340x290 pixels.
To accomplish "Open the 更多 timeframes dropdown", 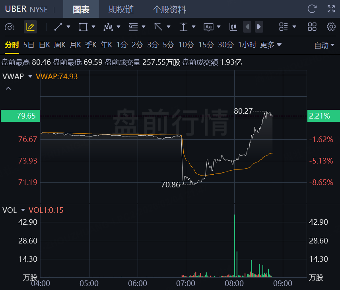I will 271,45.
